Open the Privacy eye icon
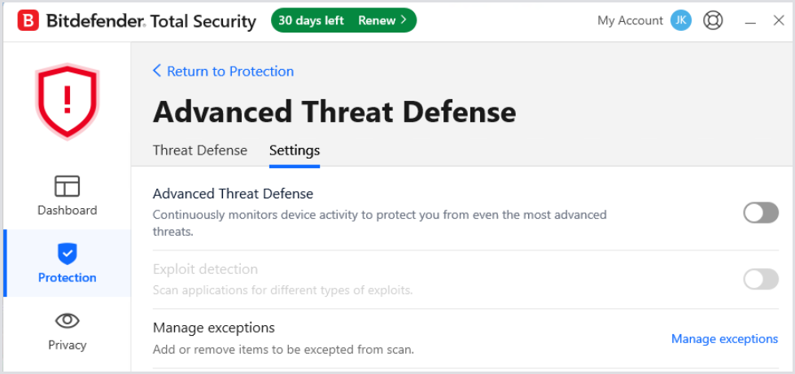795x374 pixels. (x=67, y=320)
